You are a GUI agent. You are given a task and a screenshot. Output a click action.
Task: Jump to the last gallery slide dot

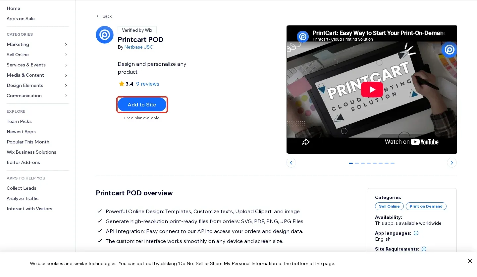point(393,163)
